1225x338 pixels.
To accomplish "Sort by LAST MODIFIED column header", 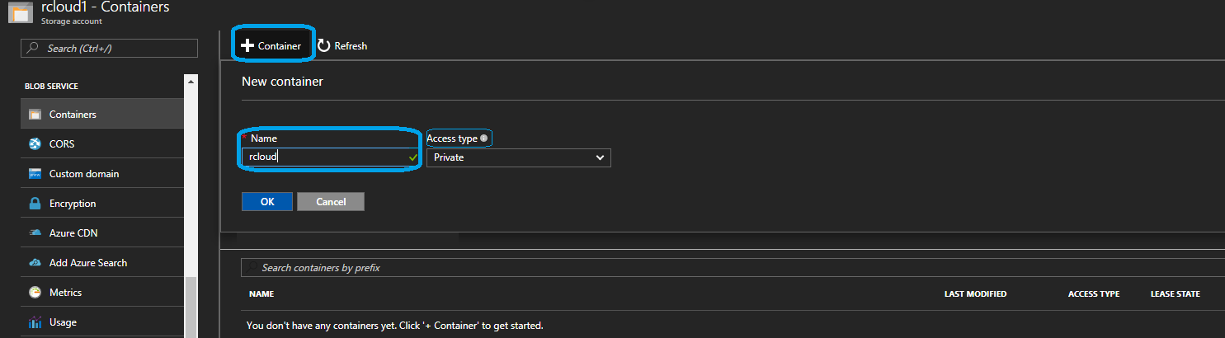I will point(976,294).
